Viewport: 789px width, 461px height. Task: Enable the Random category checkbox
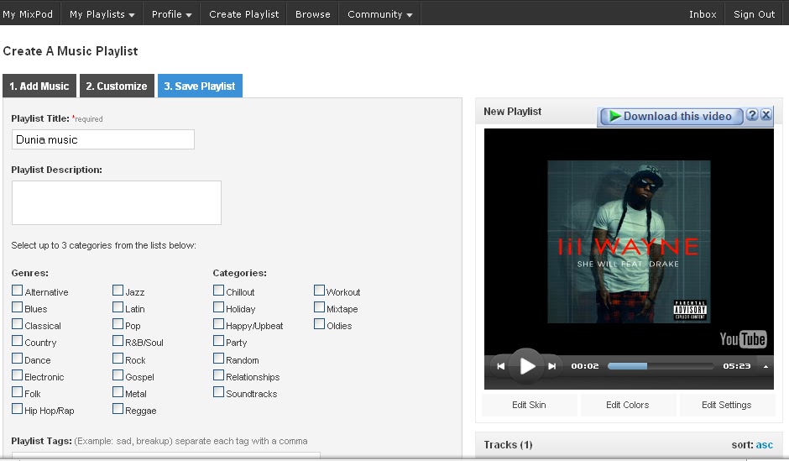[x=218, y=359]
